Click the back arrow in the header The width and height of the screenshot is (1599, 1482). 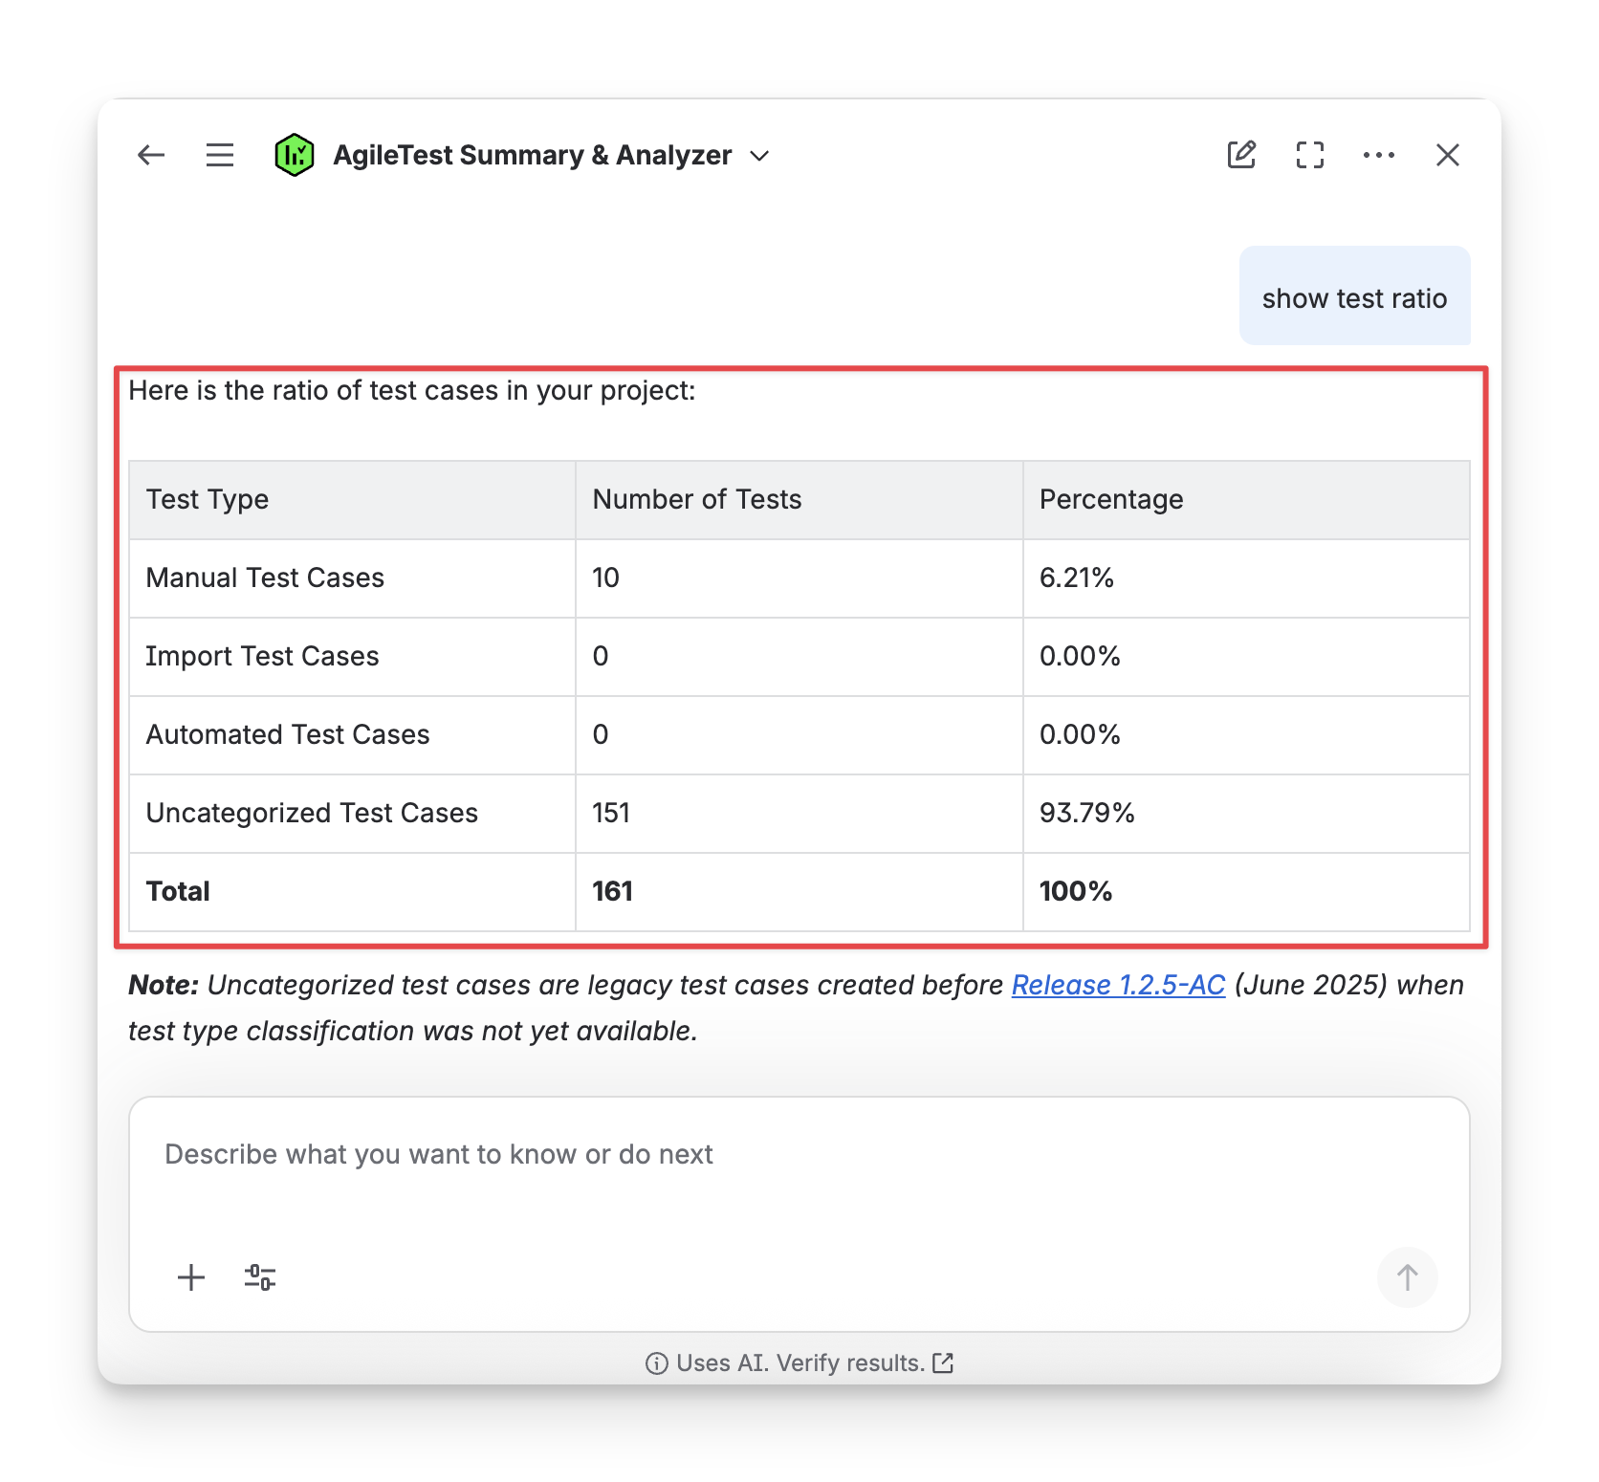pyautogui.click(x=151, y=155)
